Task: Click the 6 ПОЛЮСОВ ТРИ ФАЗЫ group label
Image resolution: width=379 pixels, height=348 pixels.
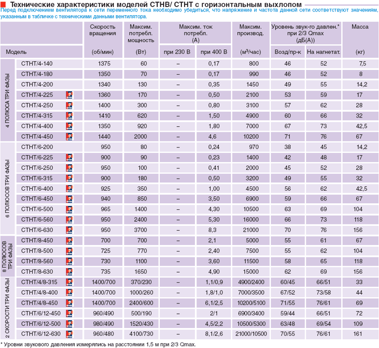Action: [8, 188]
